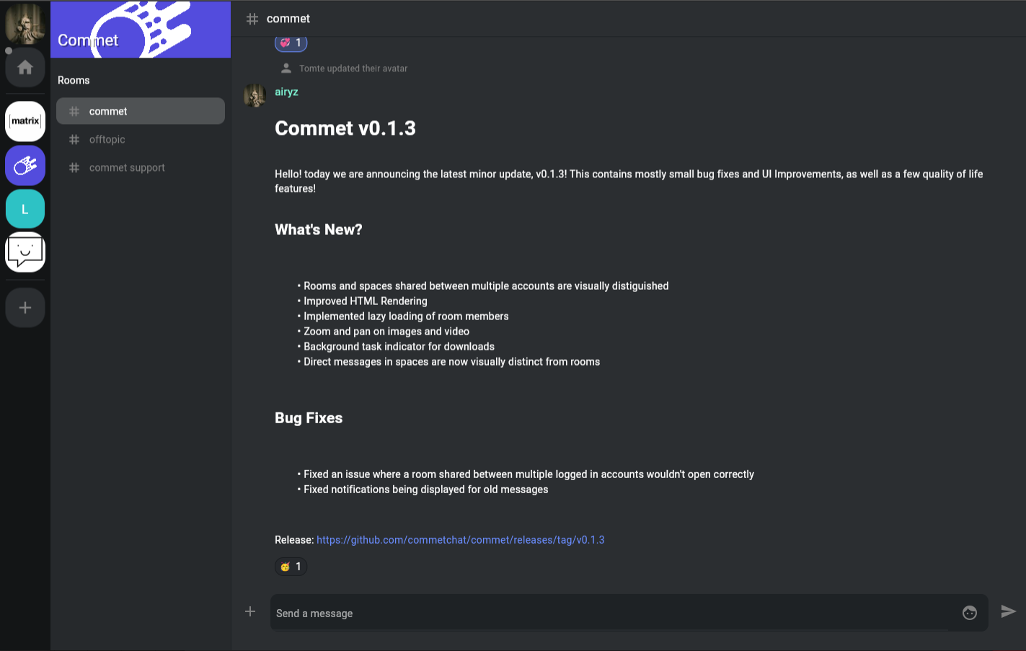Open the Home space icon
Screen dimensions: 1026x651
click(25, 68)
